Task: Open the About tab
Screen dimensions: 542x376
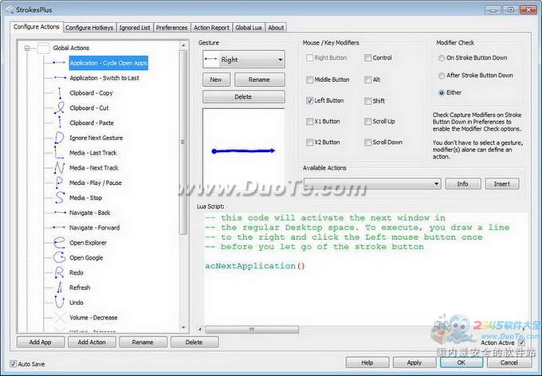Action: (x=277, y=28)
